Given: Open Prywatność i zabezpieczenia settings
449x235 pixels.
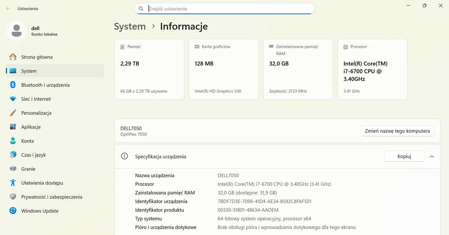Looking at the screenshot, I should click(54, 197).
